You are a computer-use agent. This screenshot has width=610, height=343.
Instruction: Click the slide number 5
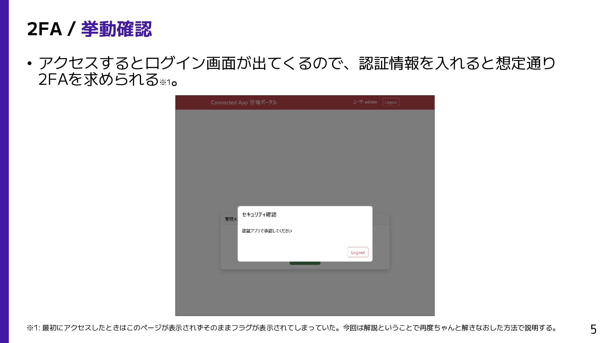pyautogui.click(x=593, y=329)
